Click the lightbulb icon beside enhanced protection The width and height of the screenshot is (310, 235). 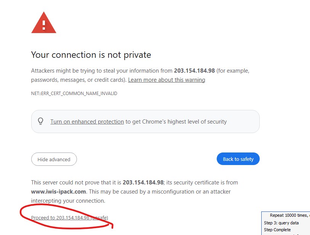pos(41,121)
